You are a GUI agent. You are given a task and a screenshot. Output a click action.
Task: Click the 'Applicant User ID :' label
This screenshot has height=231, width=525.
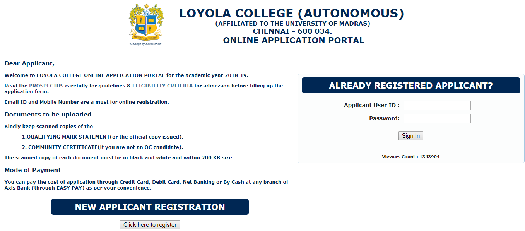(x=371, y=105)
